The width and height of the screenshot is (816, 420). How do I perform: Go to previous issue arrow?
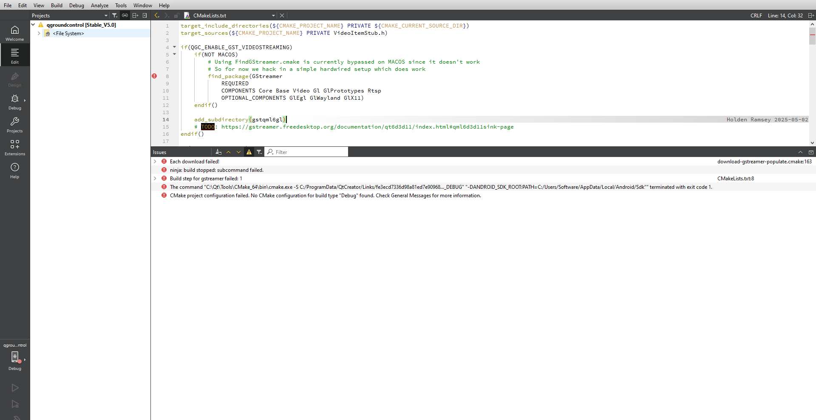(x=229, y=152)
